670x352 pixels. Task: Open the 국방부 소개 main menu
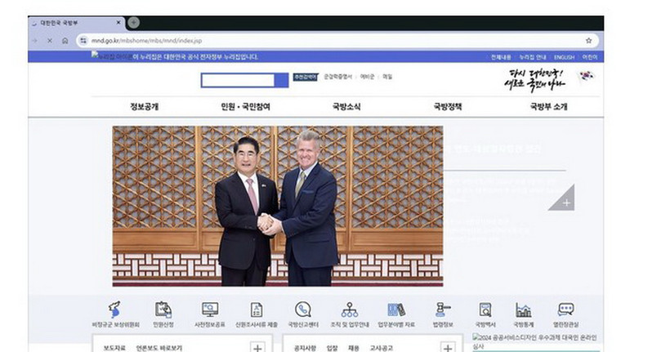[x=549, y=106]
